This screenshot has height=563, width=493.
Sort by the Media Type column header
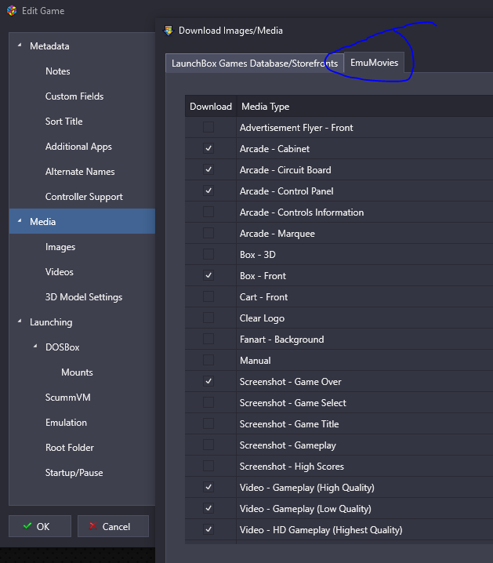click(x=265, y=107)
